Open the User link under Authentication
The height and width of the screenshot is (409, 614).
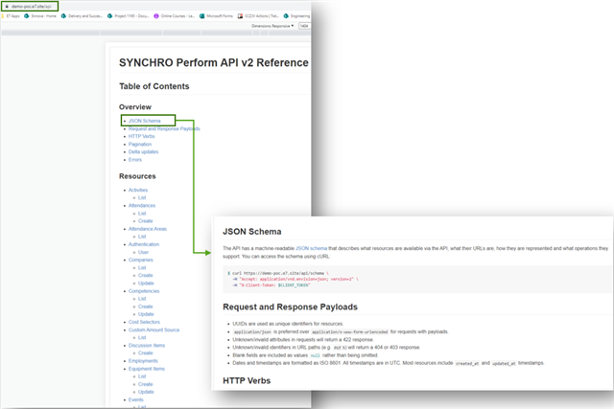tap(143, 252)
